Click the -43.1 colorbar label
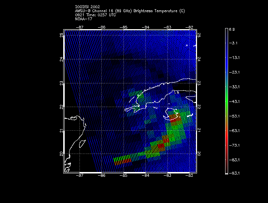 tap(234, 101)
